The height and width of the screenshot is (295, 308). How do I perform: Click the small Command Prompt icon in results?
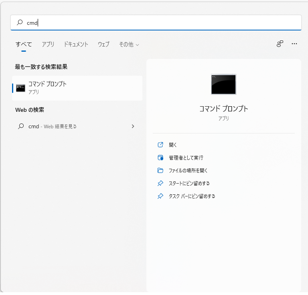20,88
